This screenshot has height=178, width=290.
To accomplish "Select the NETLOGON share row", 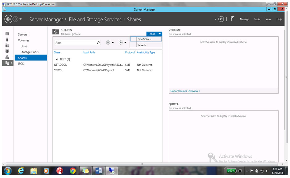I will (107, 65).
